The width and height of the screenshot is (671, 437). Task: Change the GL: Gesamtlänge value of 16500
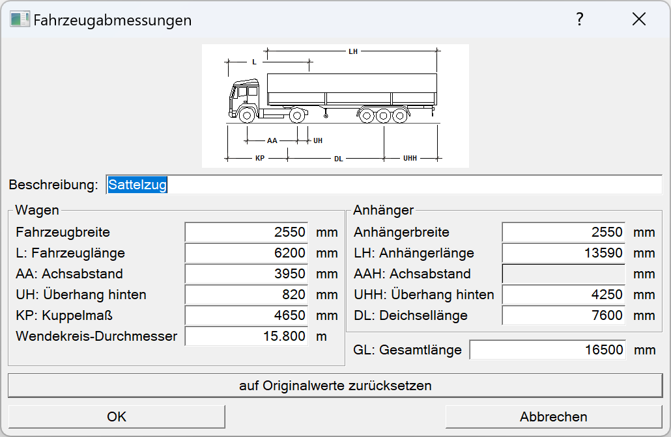547,350
